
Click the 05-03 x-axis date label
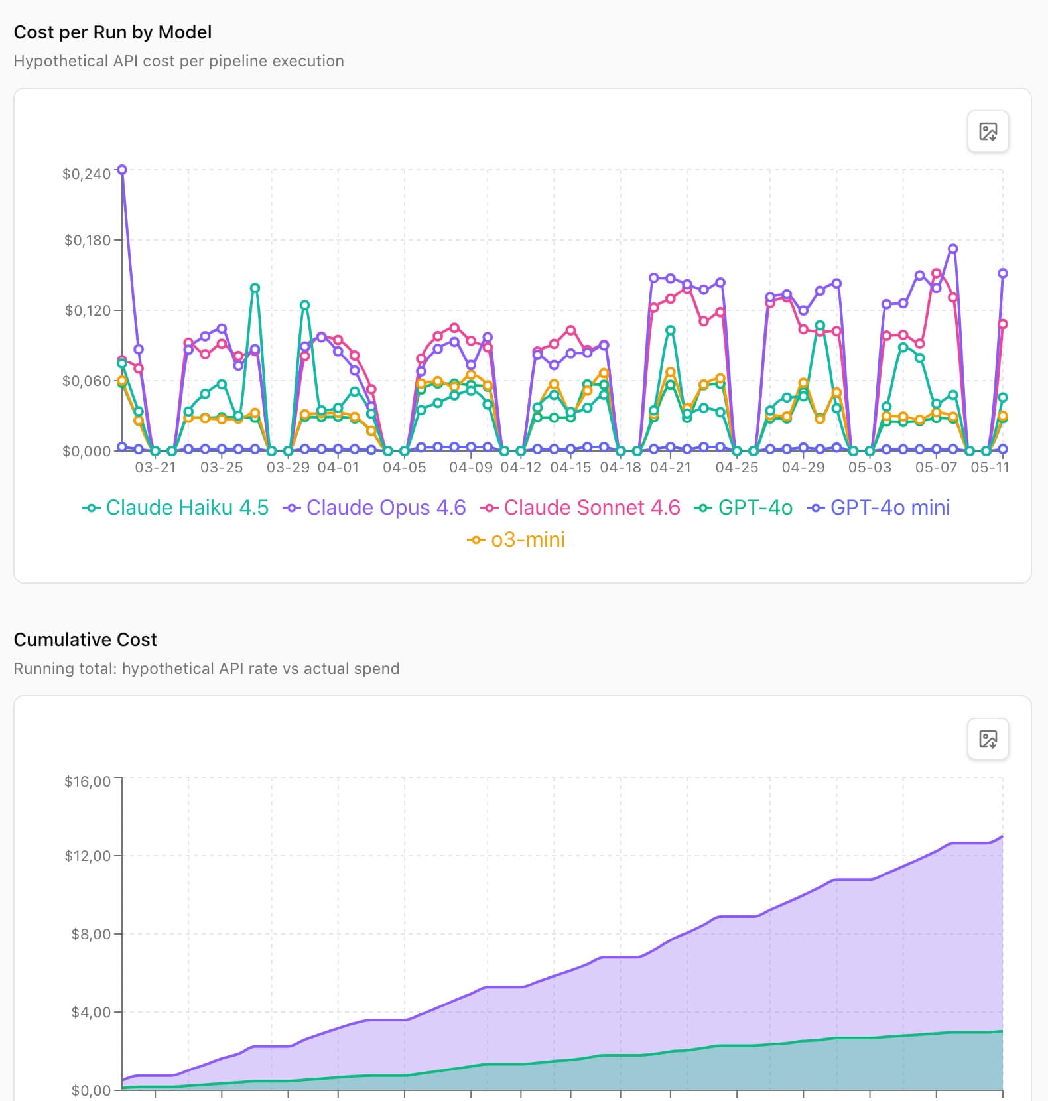click(x=870, y=468)
